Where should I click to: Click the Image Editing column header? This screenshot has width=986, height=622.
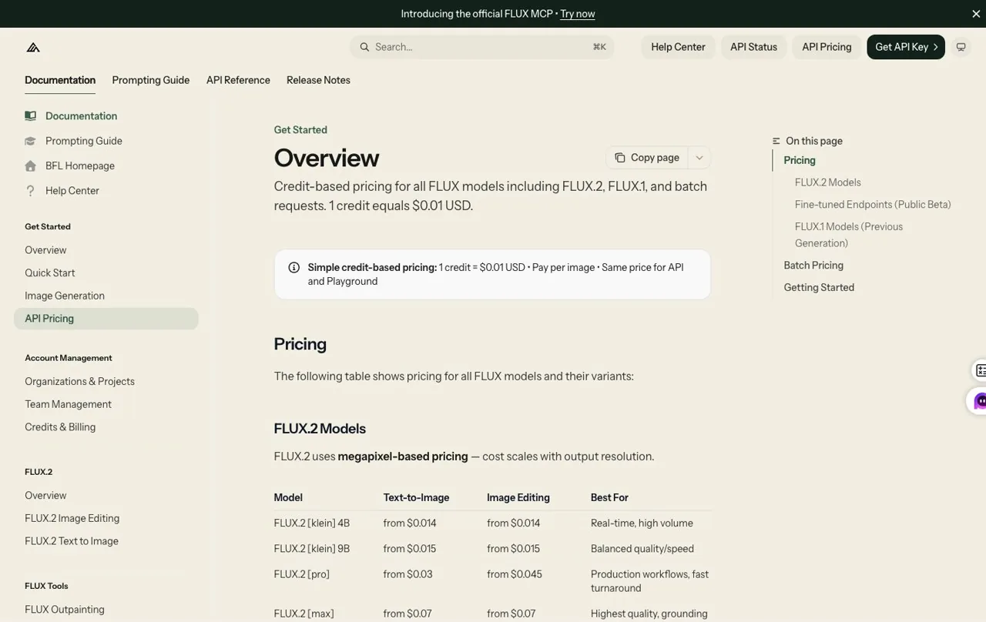click(518, 498)
